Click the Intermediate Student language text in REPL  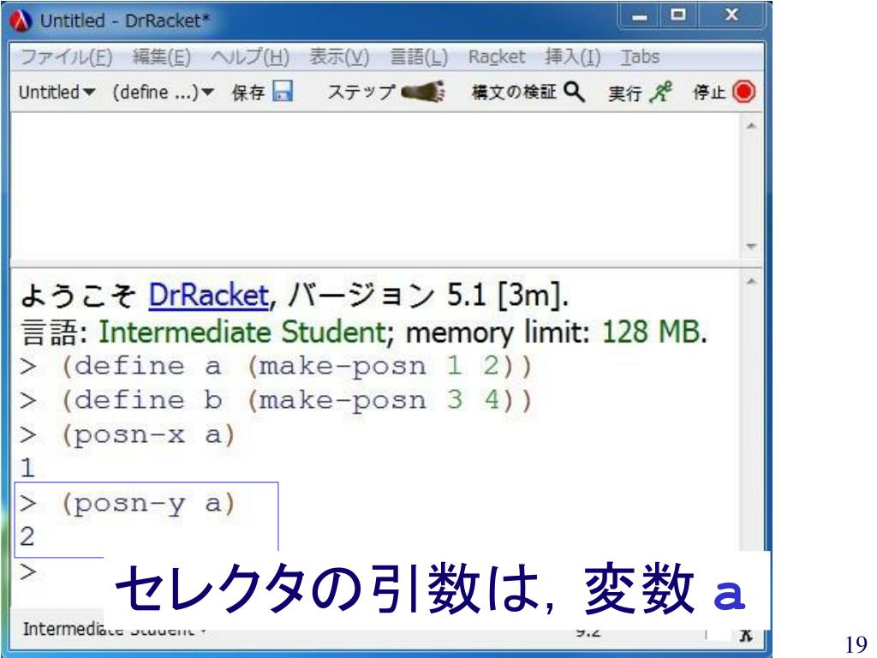242,332
